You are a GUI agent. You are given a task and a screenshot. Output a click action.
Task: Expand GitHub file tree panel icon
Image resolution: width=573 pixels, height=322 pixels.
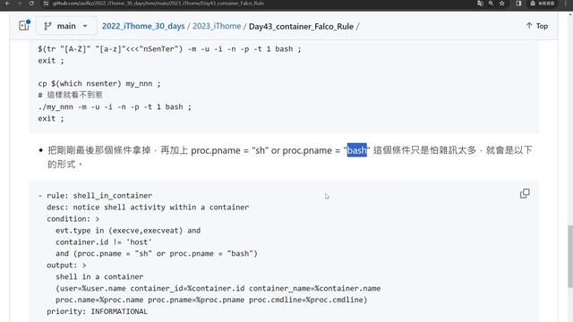[24, 26]
